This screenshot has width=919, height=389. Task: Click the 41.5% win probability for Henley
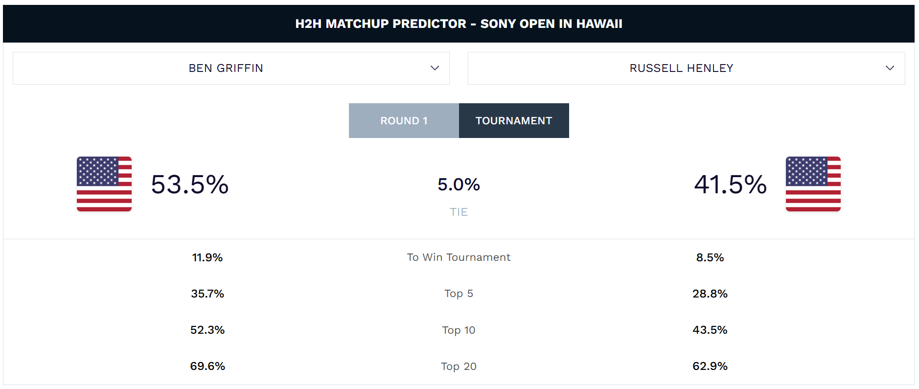point(730,184)
